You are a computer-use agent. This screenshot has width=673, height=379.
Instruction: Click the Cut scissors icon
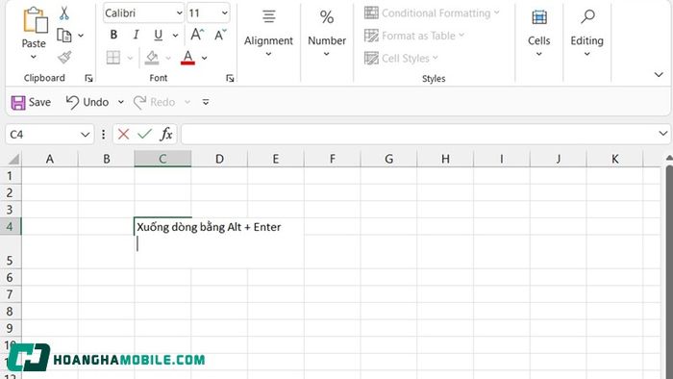(x=64, y=13)
